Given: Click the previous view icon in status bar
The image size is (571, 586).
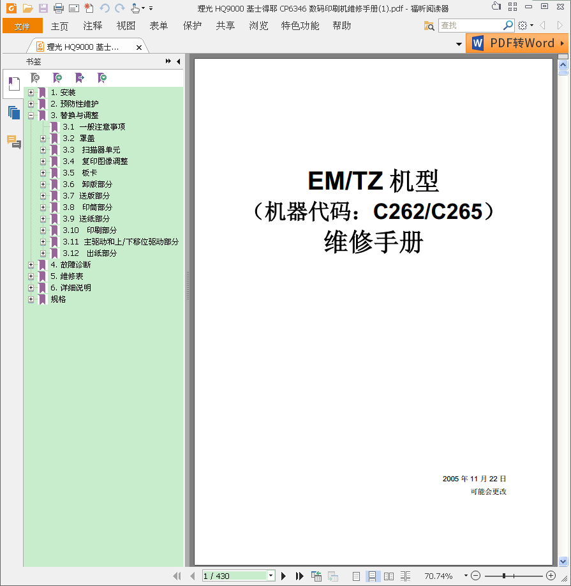Looking at the screenshot, I should click(316, 576).
